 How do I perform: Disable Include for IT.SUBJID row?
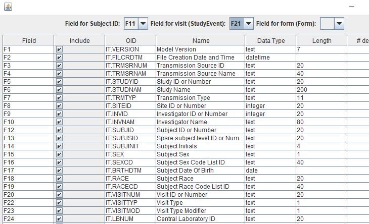click(60, 130)
